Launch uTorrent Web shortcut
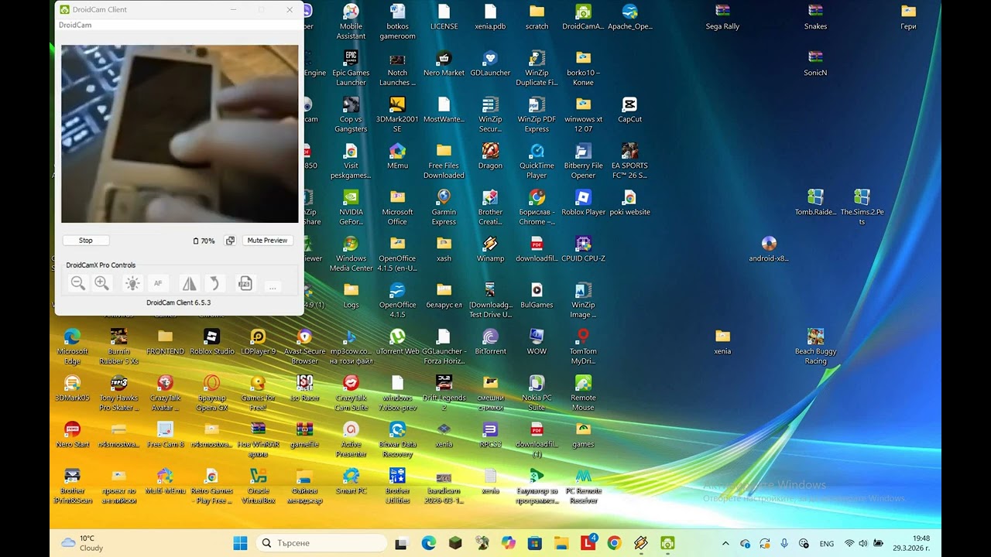 (397, 342)
